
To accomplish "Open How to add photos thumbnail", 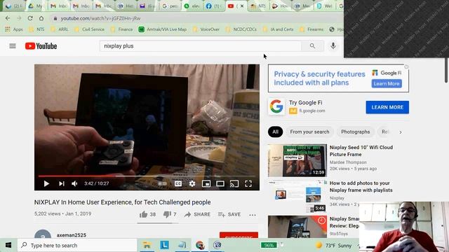I will 297,196.
